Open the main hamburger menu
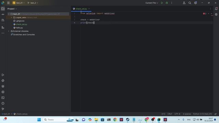 8,3
